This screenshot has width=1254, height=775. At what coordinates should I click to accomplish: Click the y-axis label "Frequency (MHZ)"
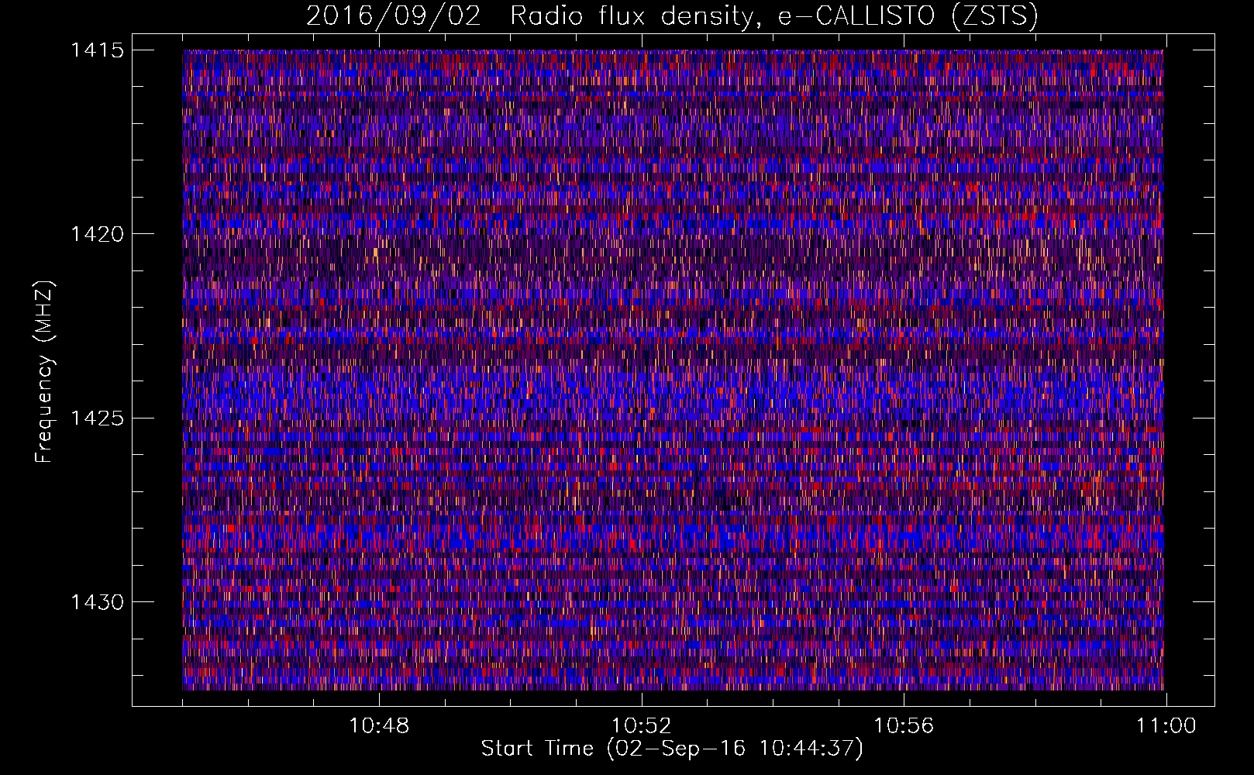click(45, 371)
